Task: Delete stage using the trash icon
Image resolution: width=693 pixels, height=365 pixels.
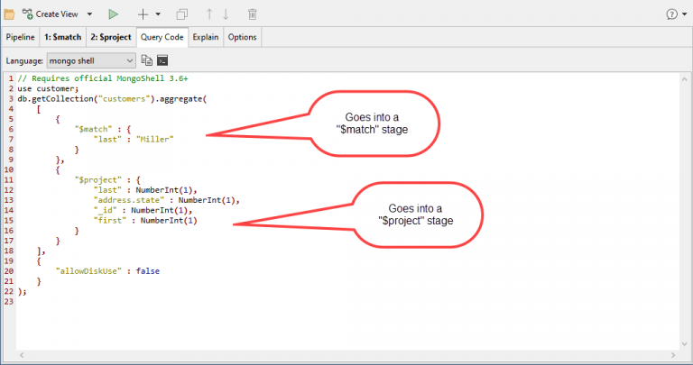Action: click(x=252, y=14)
